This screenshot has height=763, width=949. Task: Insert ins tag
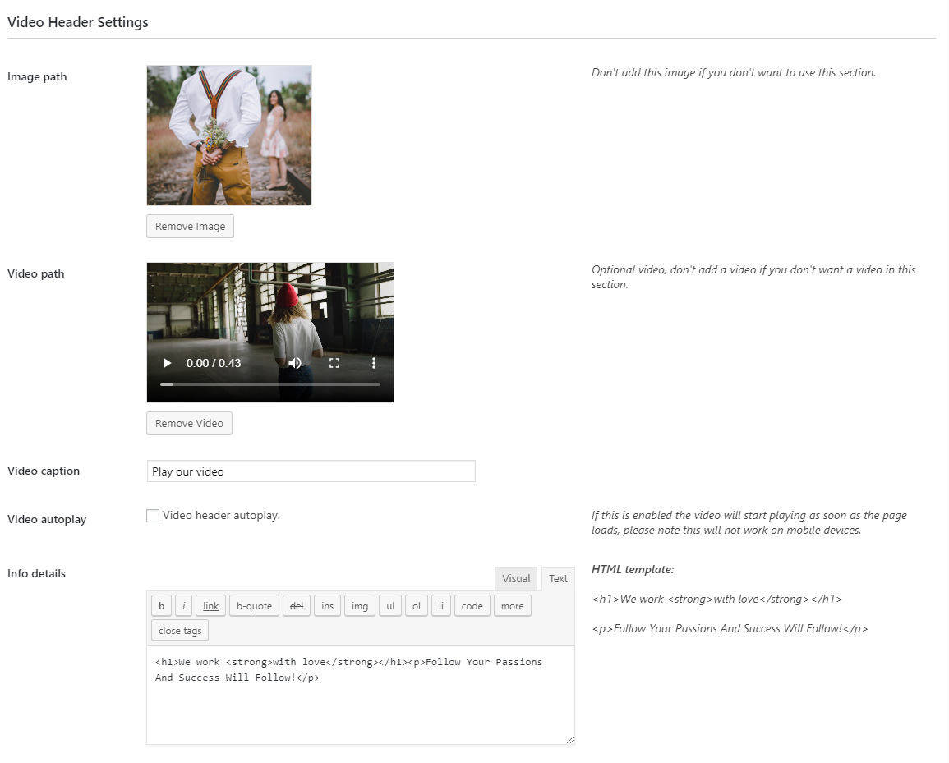[328, 605]
